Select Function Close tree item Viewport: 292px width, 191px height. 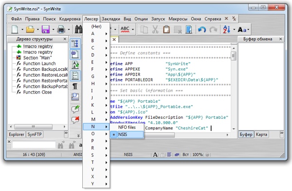click(x=37, y=92)
